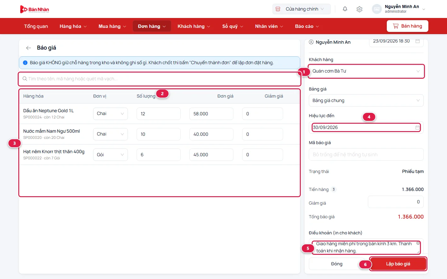Viewport: 447px width, 279px height.
Task: Edit quantity 10 for Nước mắm Nam Ngư
Action: pyautogui.click(x=159, y=134)
